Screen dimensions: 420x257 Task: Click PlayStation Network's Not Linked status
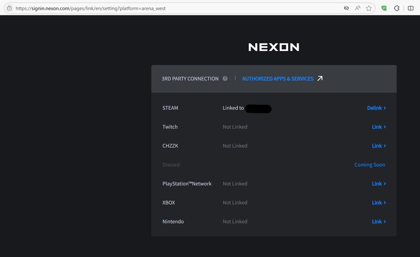235,184
